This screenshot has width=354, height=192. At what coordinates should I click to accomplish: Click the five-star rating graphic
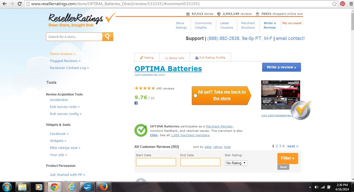[145, 88]
